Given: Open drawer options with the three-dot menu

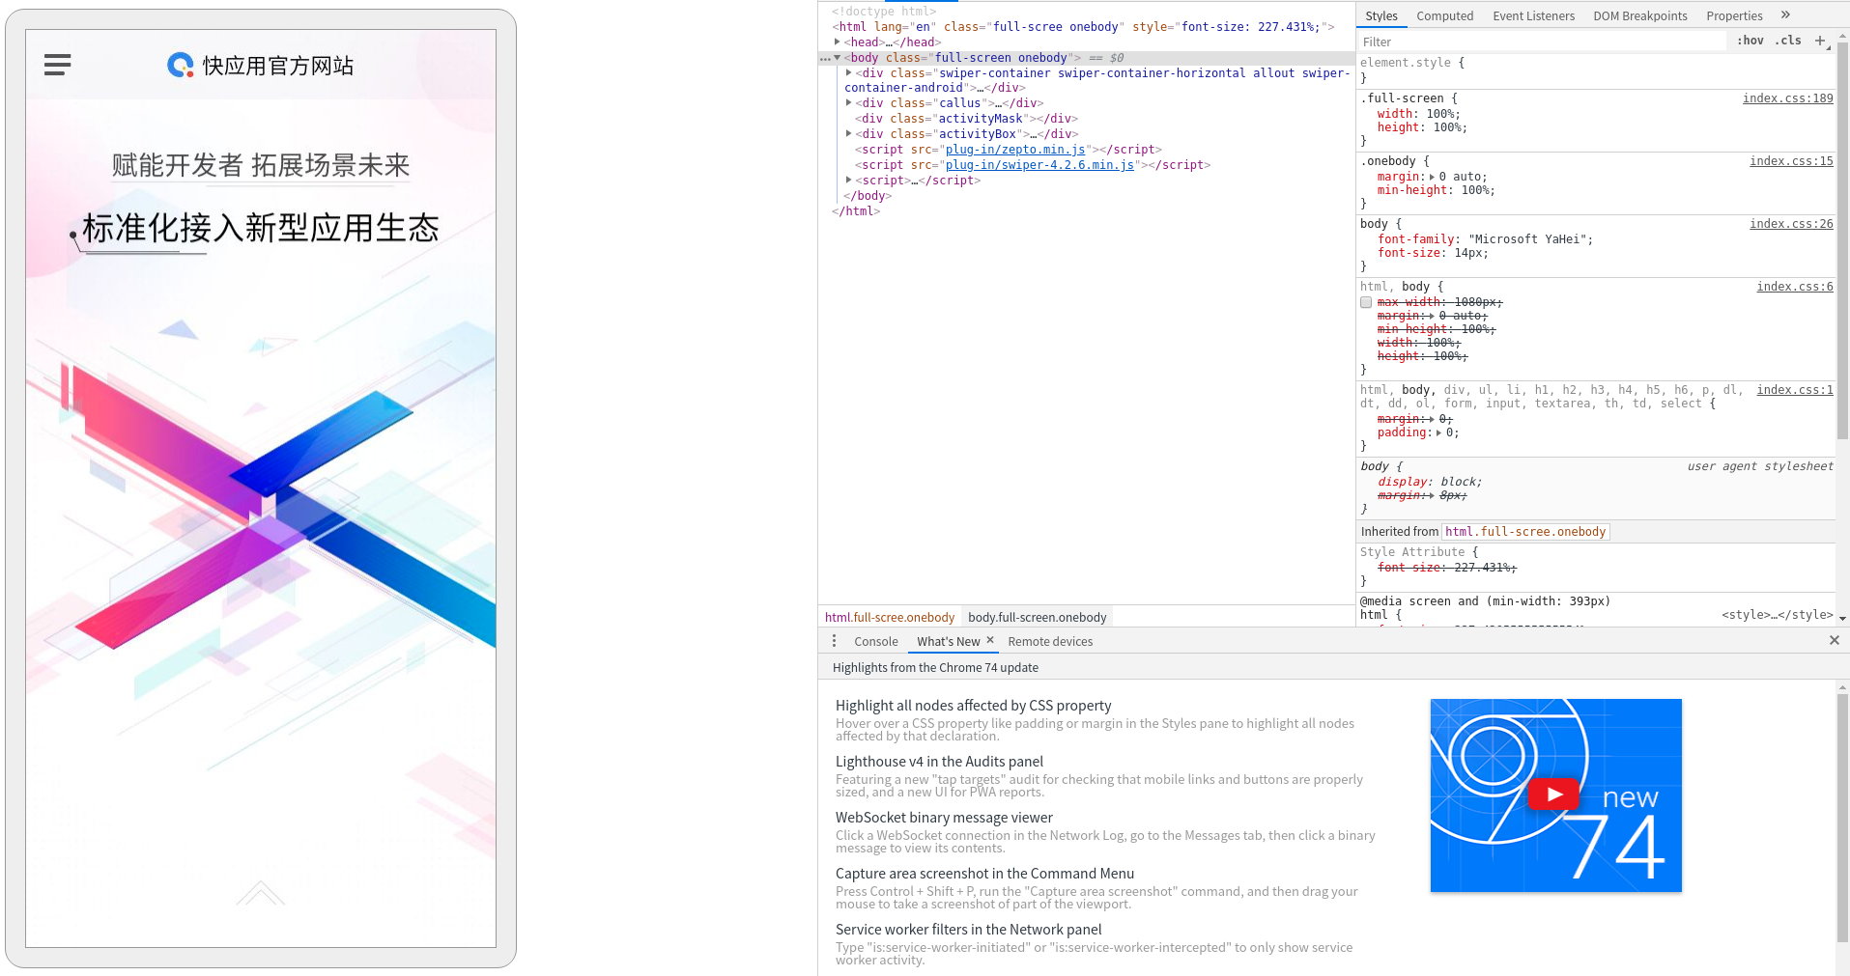Looking at the screenshot, I should [834, 640].
